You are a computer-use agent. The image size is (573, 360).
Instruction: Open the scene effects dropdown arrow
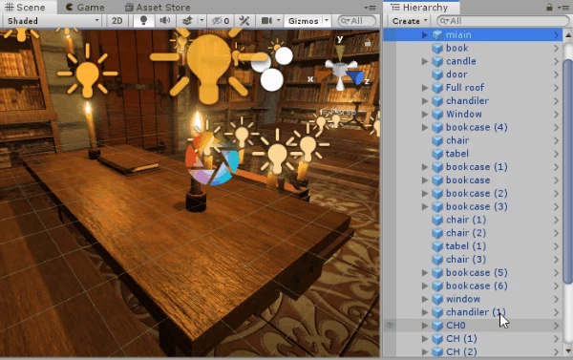click(202, 21)
